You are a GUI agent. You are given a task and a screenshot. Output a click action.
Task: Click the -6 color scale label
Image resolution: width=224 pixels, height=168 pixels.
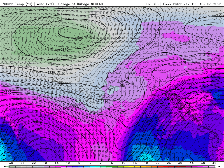(78, 163)
